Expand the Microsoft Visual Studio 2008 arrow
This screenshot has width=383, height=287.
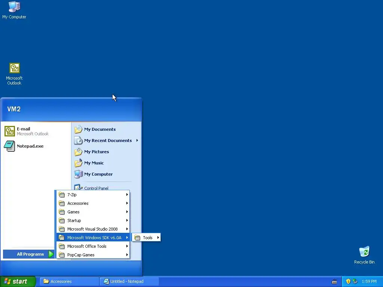pyautogui.click(x=127, y=229)
